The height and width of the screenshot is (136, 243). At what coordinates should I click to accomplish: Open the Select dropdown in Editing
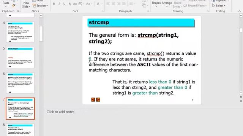(219, 6)
